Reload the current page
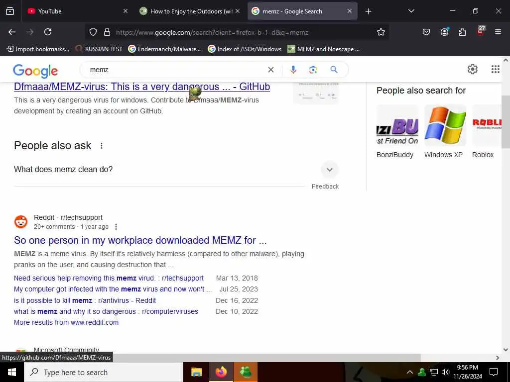This screenshot has width=510, height=382. click(48, 32)
